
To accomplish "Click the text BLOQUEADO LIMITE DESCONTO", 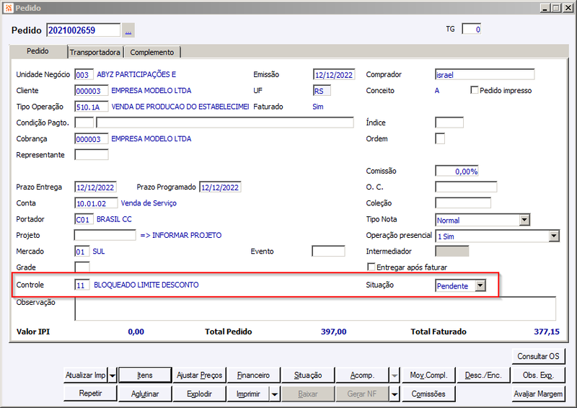I will pos(146,285).
